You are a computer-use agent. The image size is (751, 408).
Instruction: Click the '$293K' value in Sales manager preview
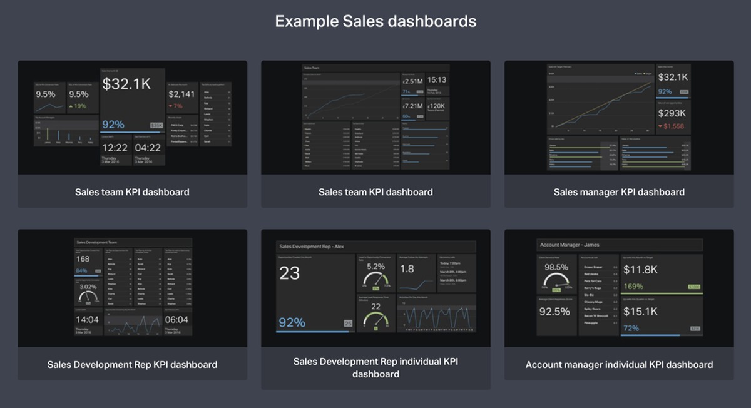(x=672, y=113)
